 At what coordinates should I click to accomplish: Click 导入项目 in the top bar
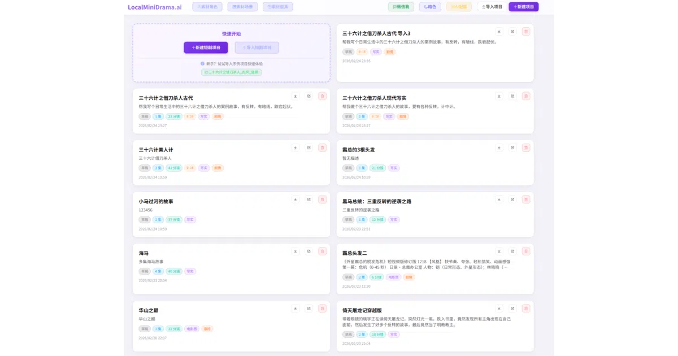tap(492, 7)
